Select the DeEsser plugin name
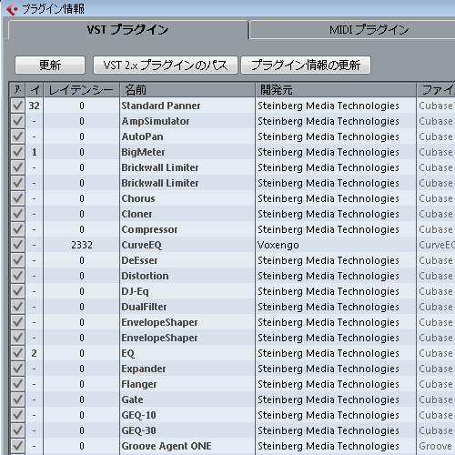 click(139, 260)
